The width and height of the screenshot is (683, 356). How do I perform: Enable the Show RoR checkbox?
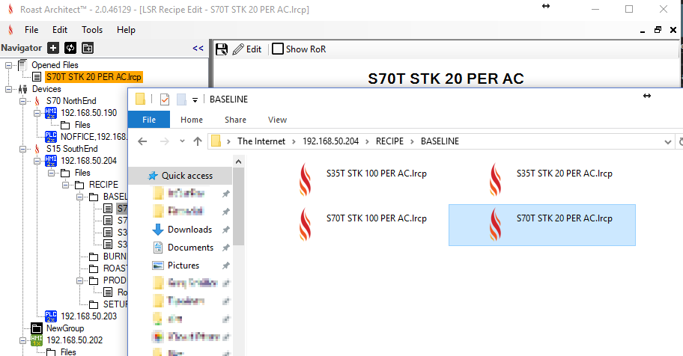click(x=278, y=49)
